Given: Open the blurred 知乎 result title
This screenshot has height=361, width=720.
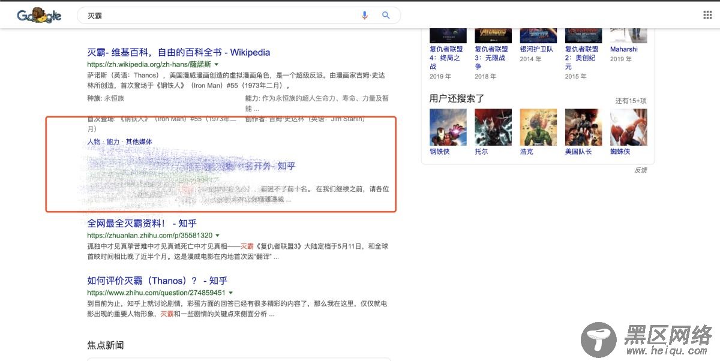Looking at the screenshot, I should [x=191, y=166].
